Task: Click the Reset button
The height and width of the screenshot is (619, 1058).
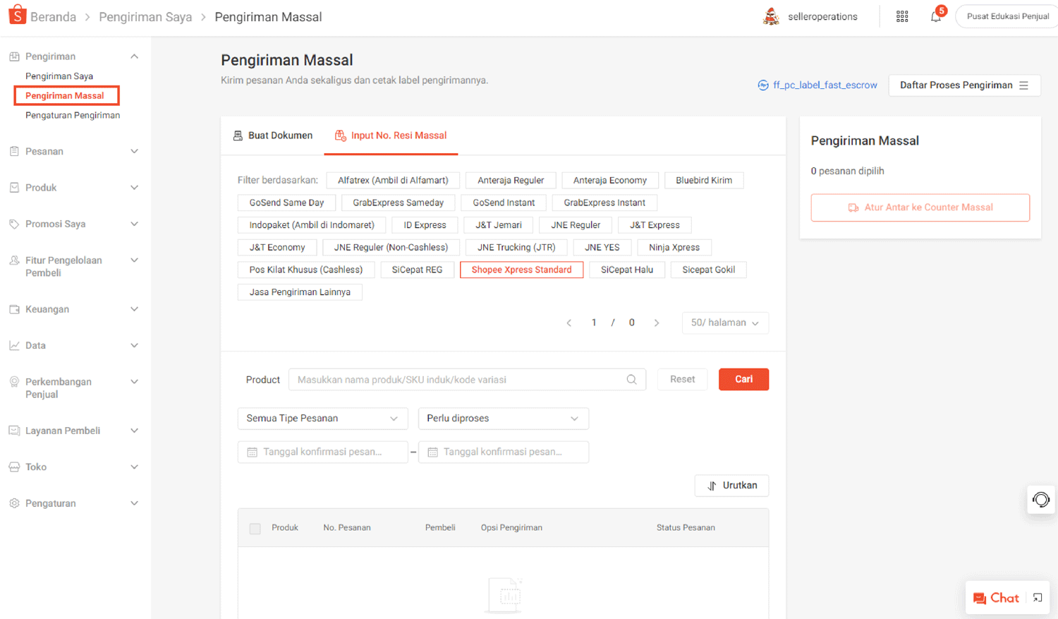Action: 682,379
